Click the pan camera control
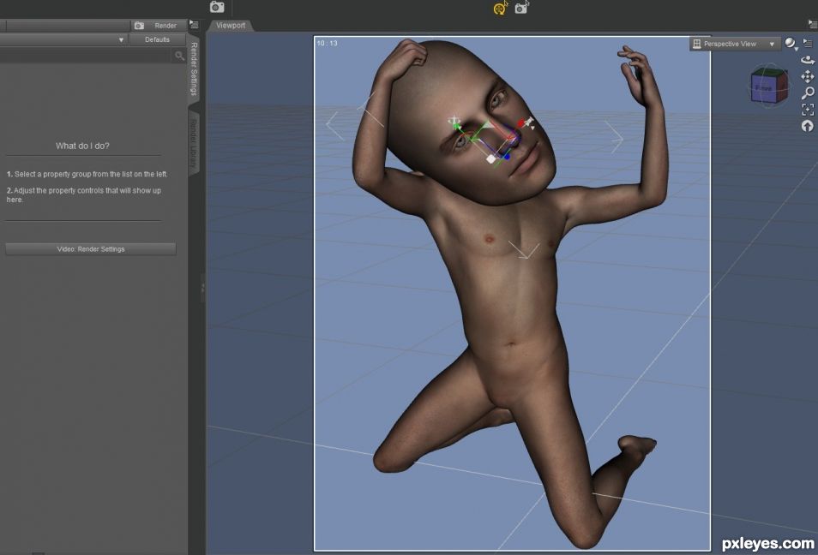 (808, 77)
